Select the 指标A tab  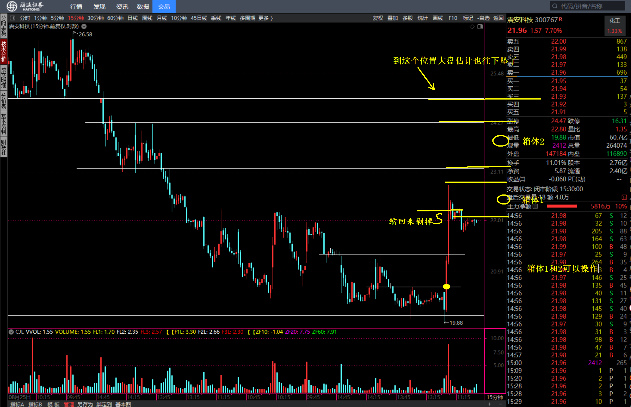17,404
